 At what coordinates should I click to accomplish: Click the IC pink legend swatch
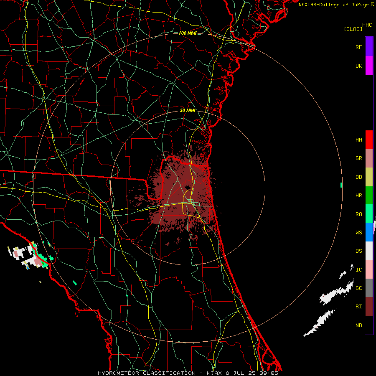(369, 269)
